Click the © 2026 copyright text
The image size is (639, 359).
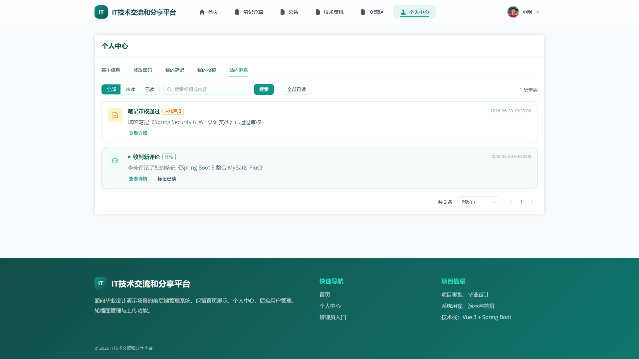click(124, 348)
